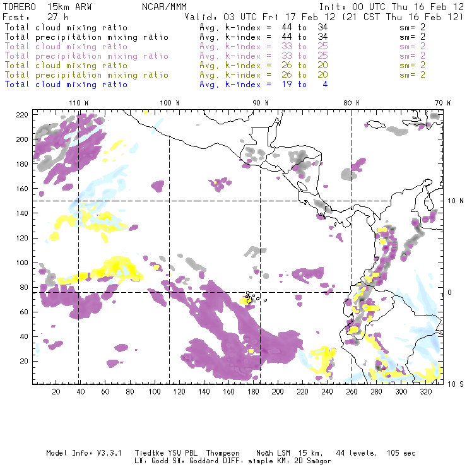
Task: Click 'KM: 2D Smagor' in the bottom line
Action: pyautogui.click(x=303, y=461)
